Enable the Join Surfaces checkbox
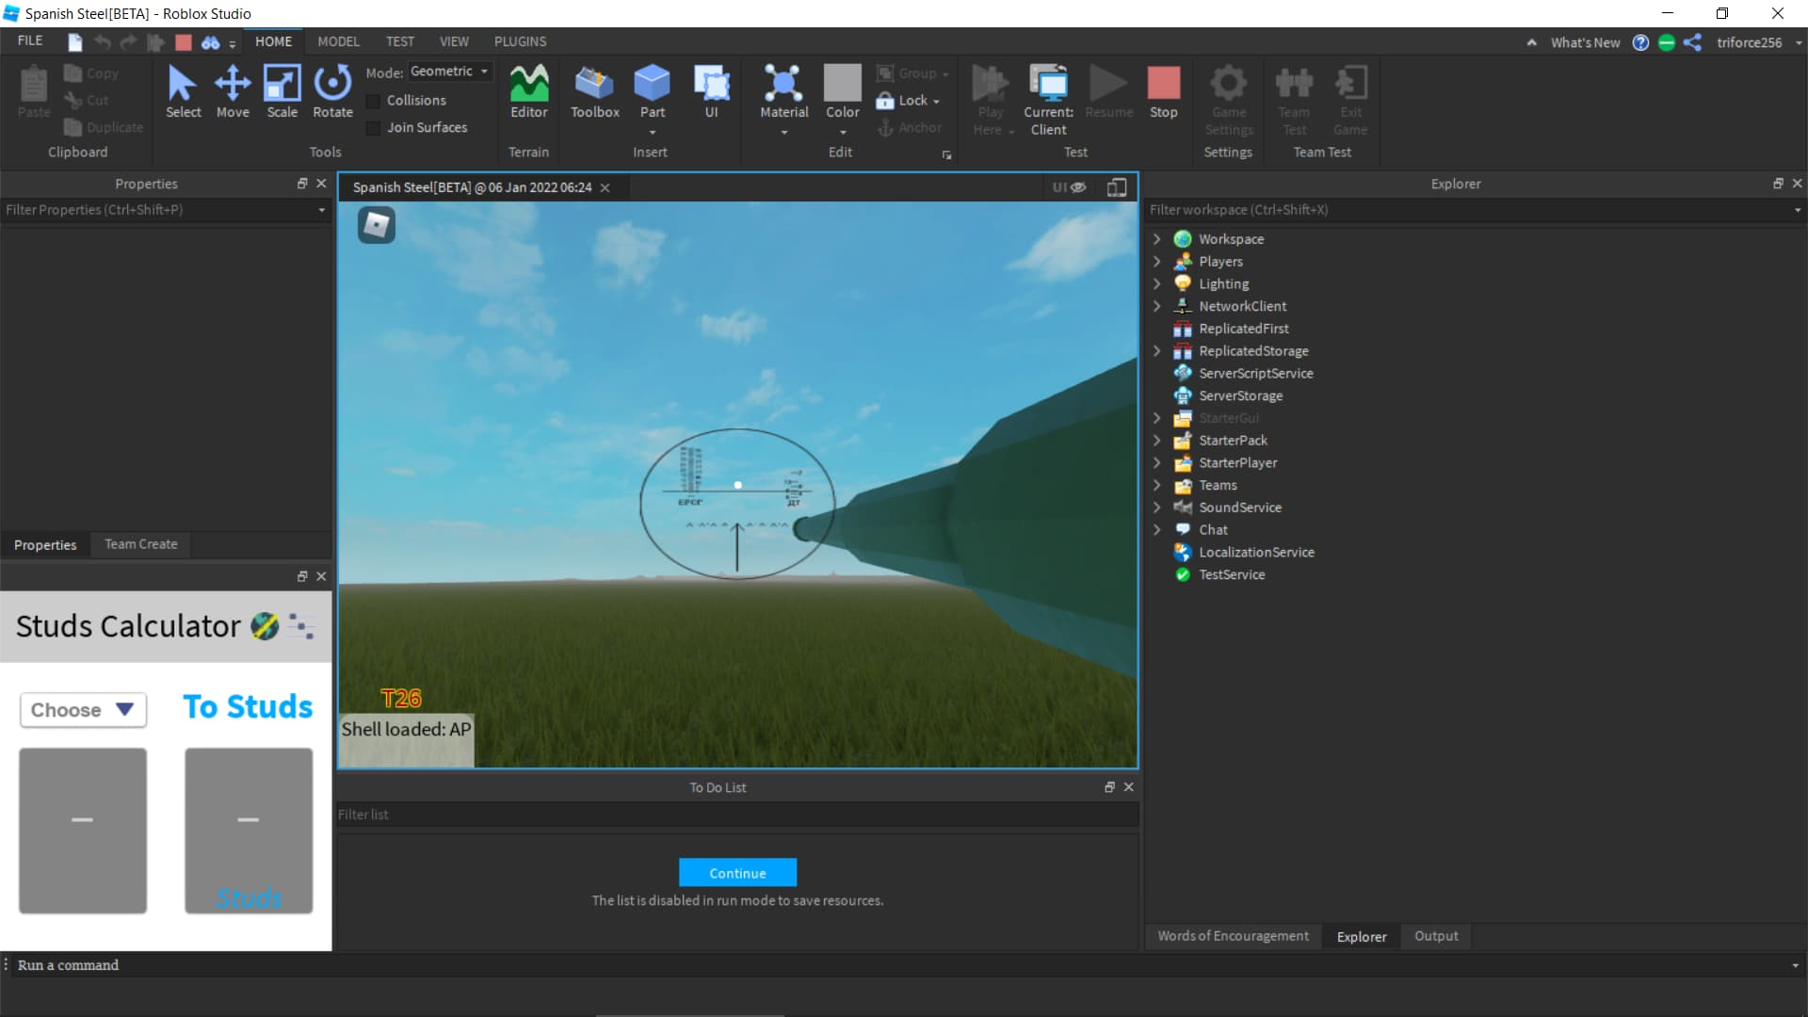 tap(374, 128)
